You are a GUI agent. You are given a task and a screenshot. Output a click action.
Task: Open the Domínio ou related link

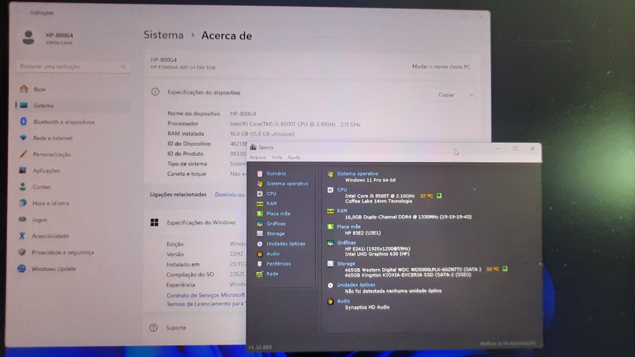[230, 194]
